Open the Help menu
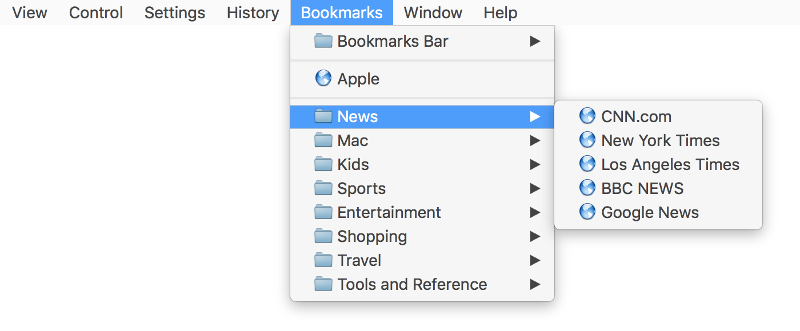This screenshot has height=331, width=800. tap(500, 13)
